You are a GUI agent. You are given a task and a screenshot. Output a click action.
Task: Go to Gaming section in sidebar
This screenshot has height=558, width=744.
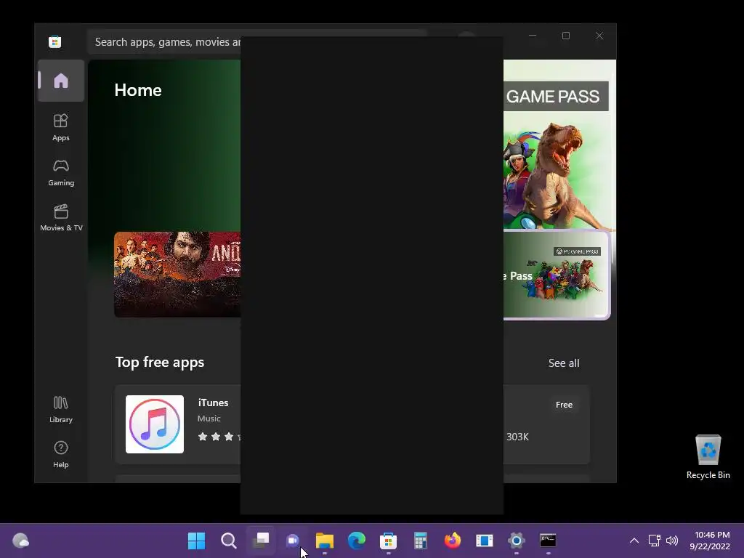[x=61, y=173]
